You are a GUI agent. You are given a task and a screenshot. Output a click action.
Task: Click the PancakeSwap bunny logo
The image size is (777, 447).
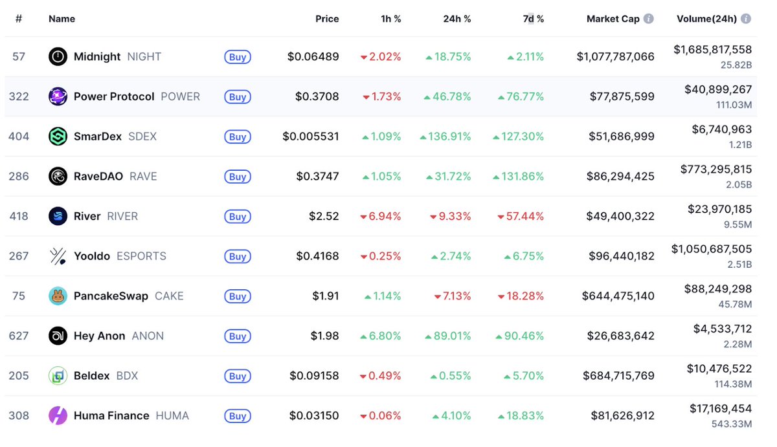click(x=58, y=296)
